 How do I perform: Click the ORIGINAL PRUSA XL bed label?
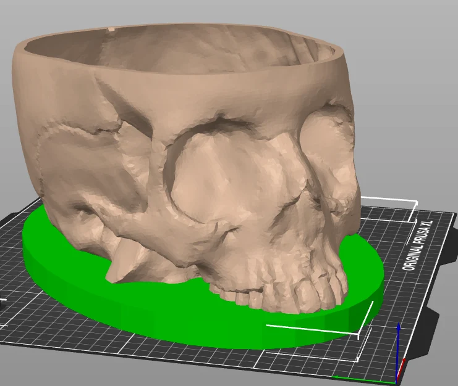[418, 245]
